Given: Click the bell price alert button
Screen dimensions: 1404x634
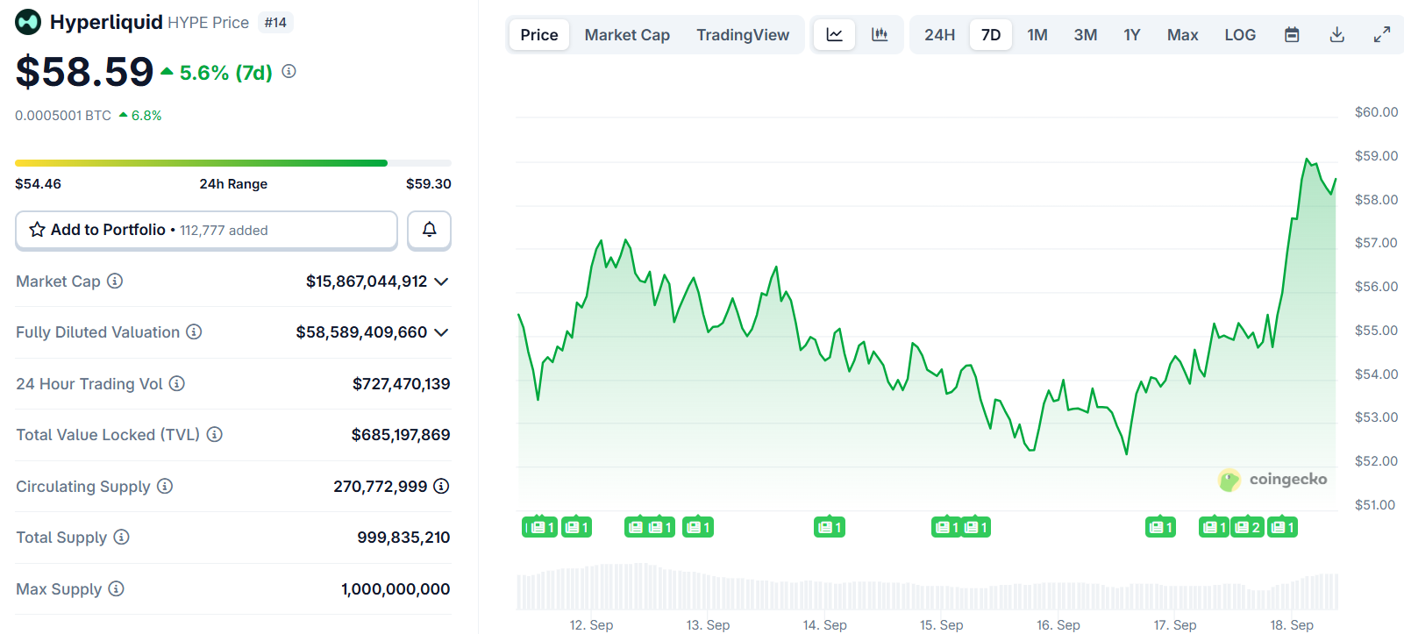Looking at the screenshot, I should pos(429,230).
